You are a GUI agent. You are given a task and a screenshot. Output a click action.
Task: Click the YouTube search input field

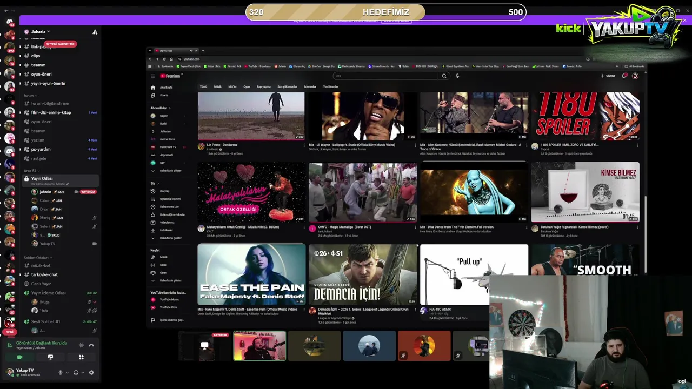[x=385, y=76]
